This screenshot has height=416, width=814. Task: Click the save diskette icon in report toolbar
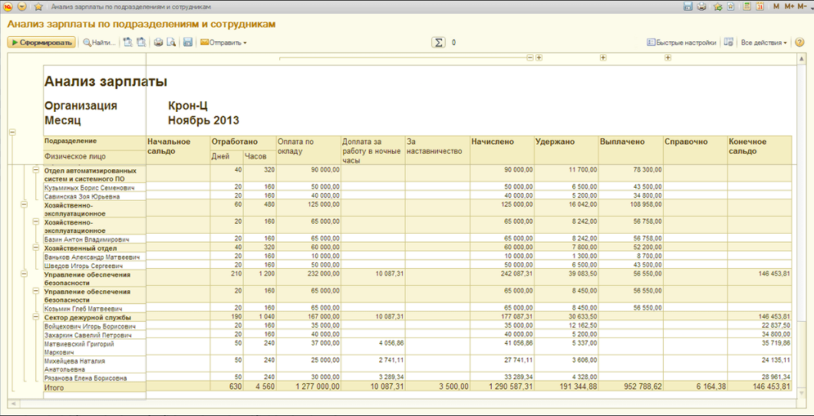187,43
